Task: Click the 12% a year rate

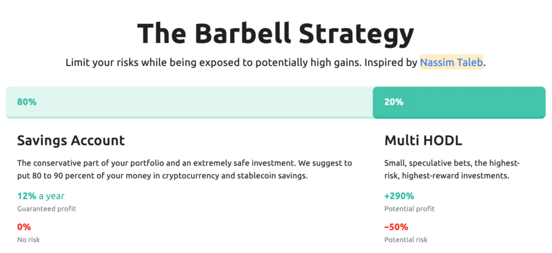Action: (x=40, y=196)
